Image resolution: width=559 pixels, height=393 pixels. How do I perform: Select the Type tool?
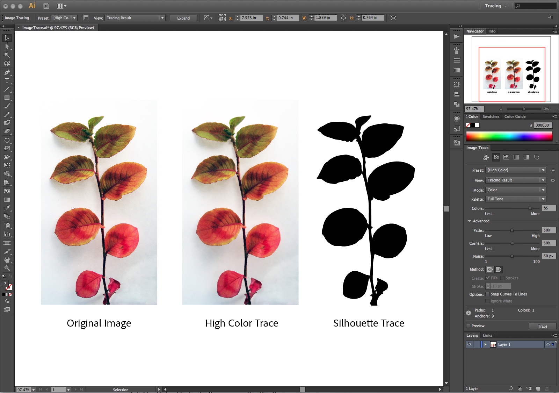pos(7,81)
